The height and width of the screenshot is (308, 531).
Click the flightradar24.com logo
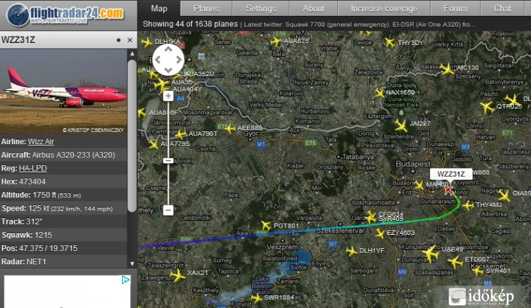click(x=65, y=15)
